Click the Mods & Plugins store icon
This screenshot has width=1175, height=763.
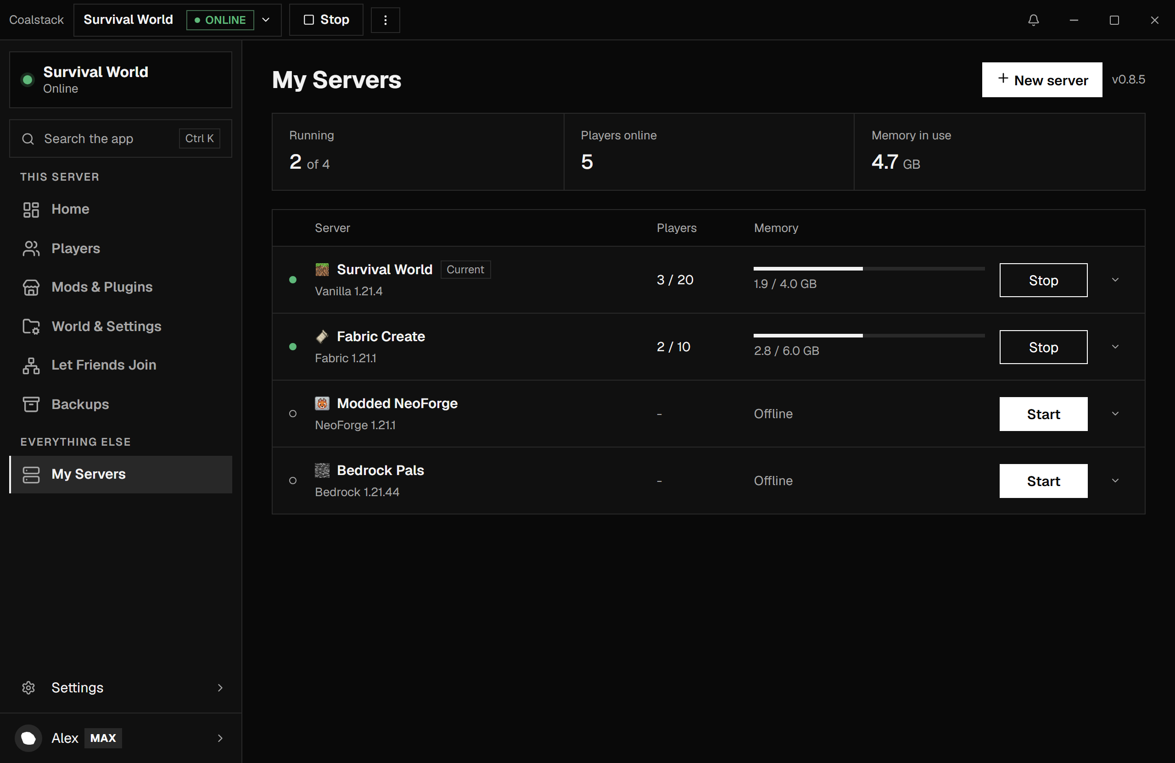tap(31, 287)
